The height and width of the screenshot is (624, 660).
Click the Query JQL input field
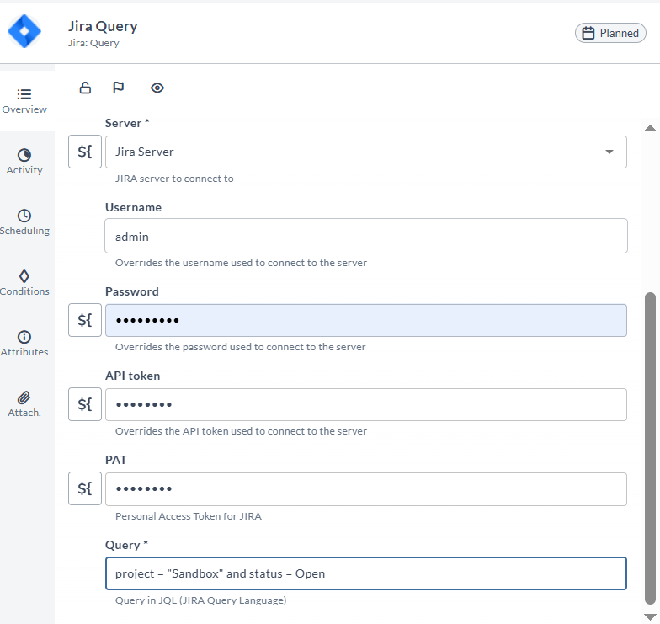[x=365, y=573]
